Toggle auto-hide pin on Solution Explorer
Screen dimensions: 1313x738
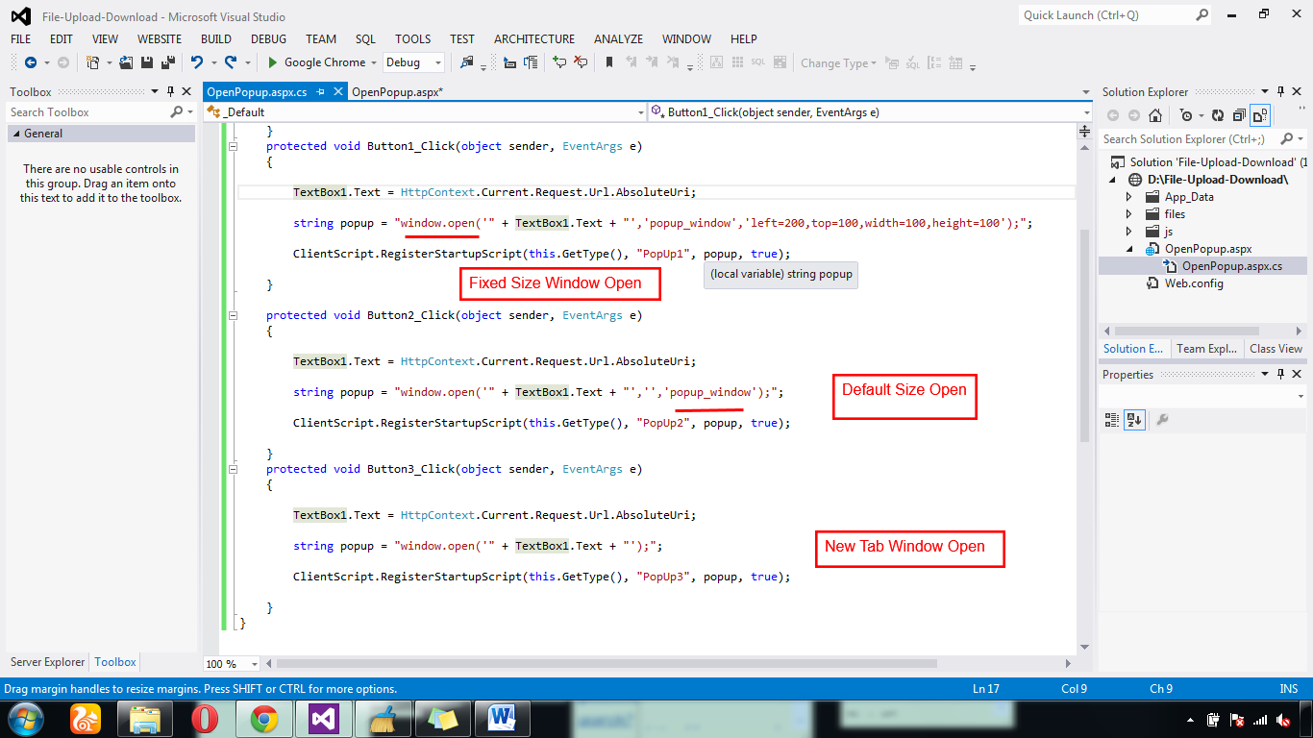1280,92
